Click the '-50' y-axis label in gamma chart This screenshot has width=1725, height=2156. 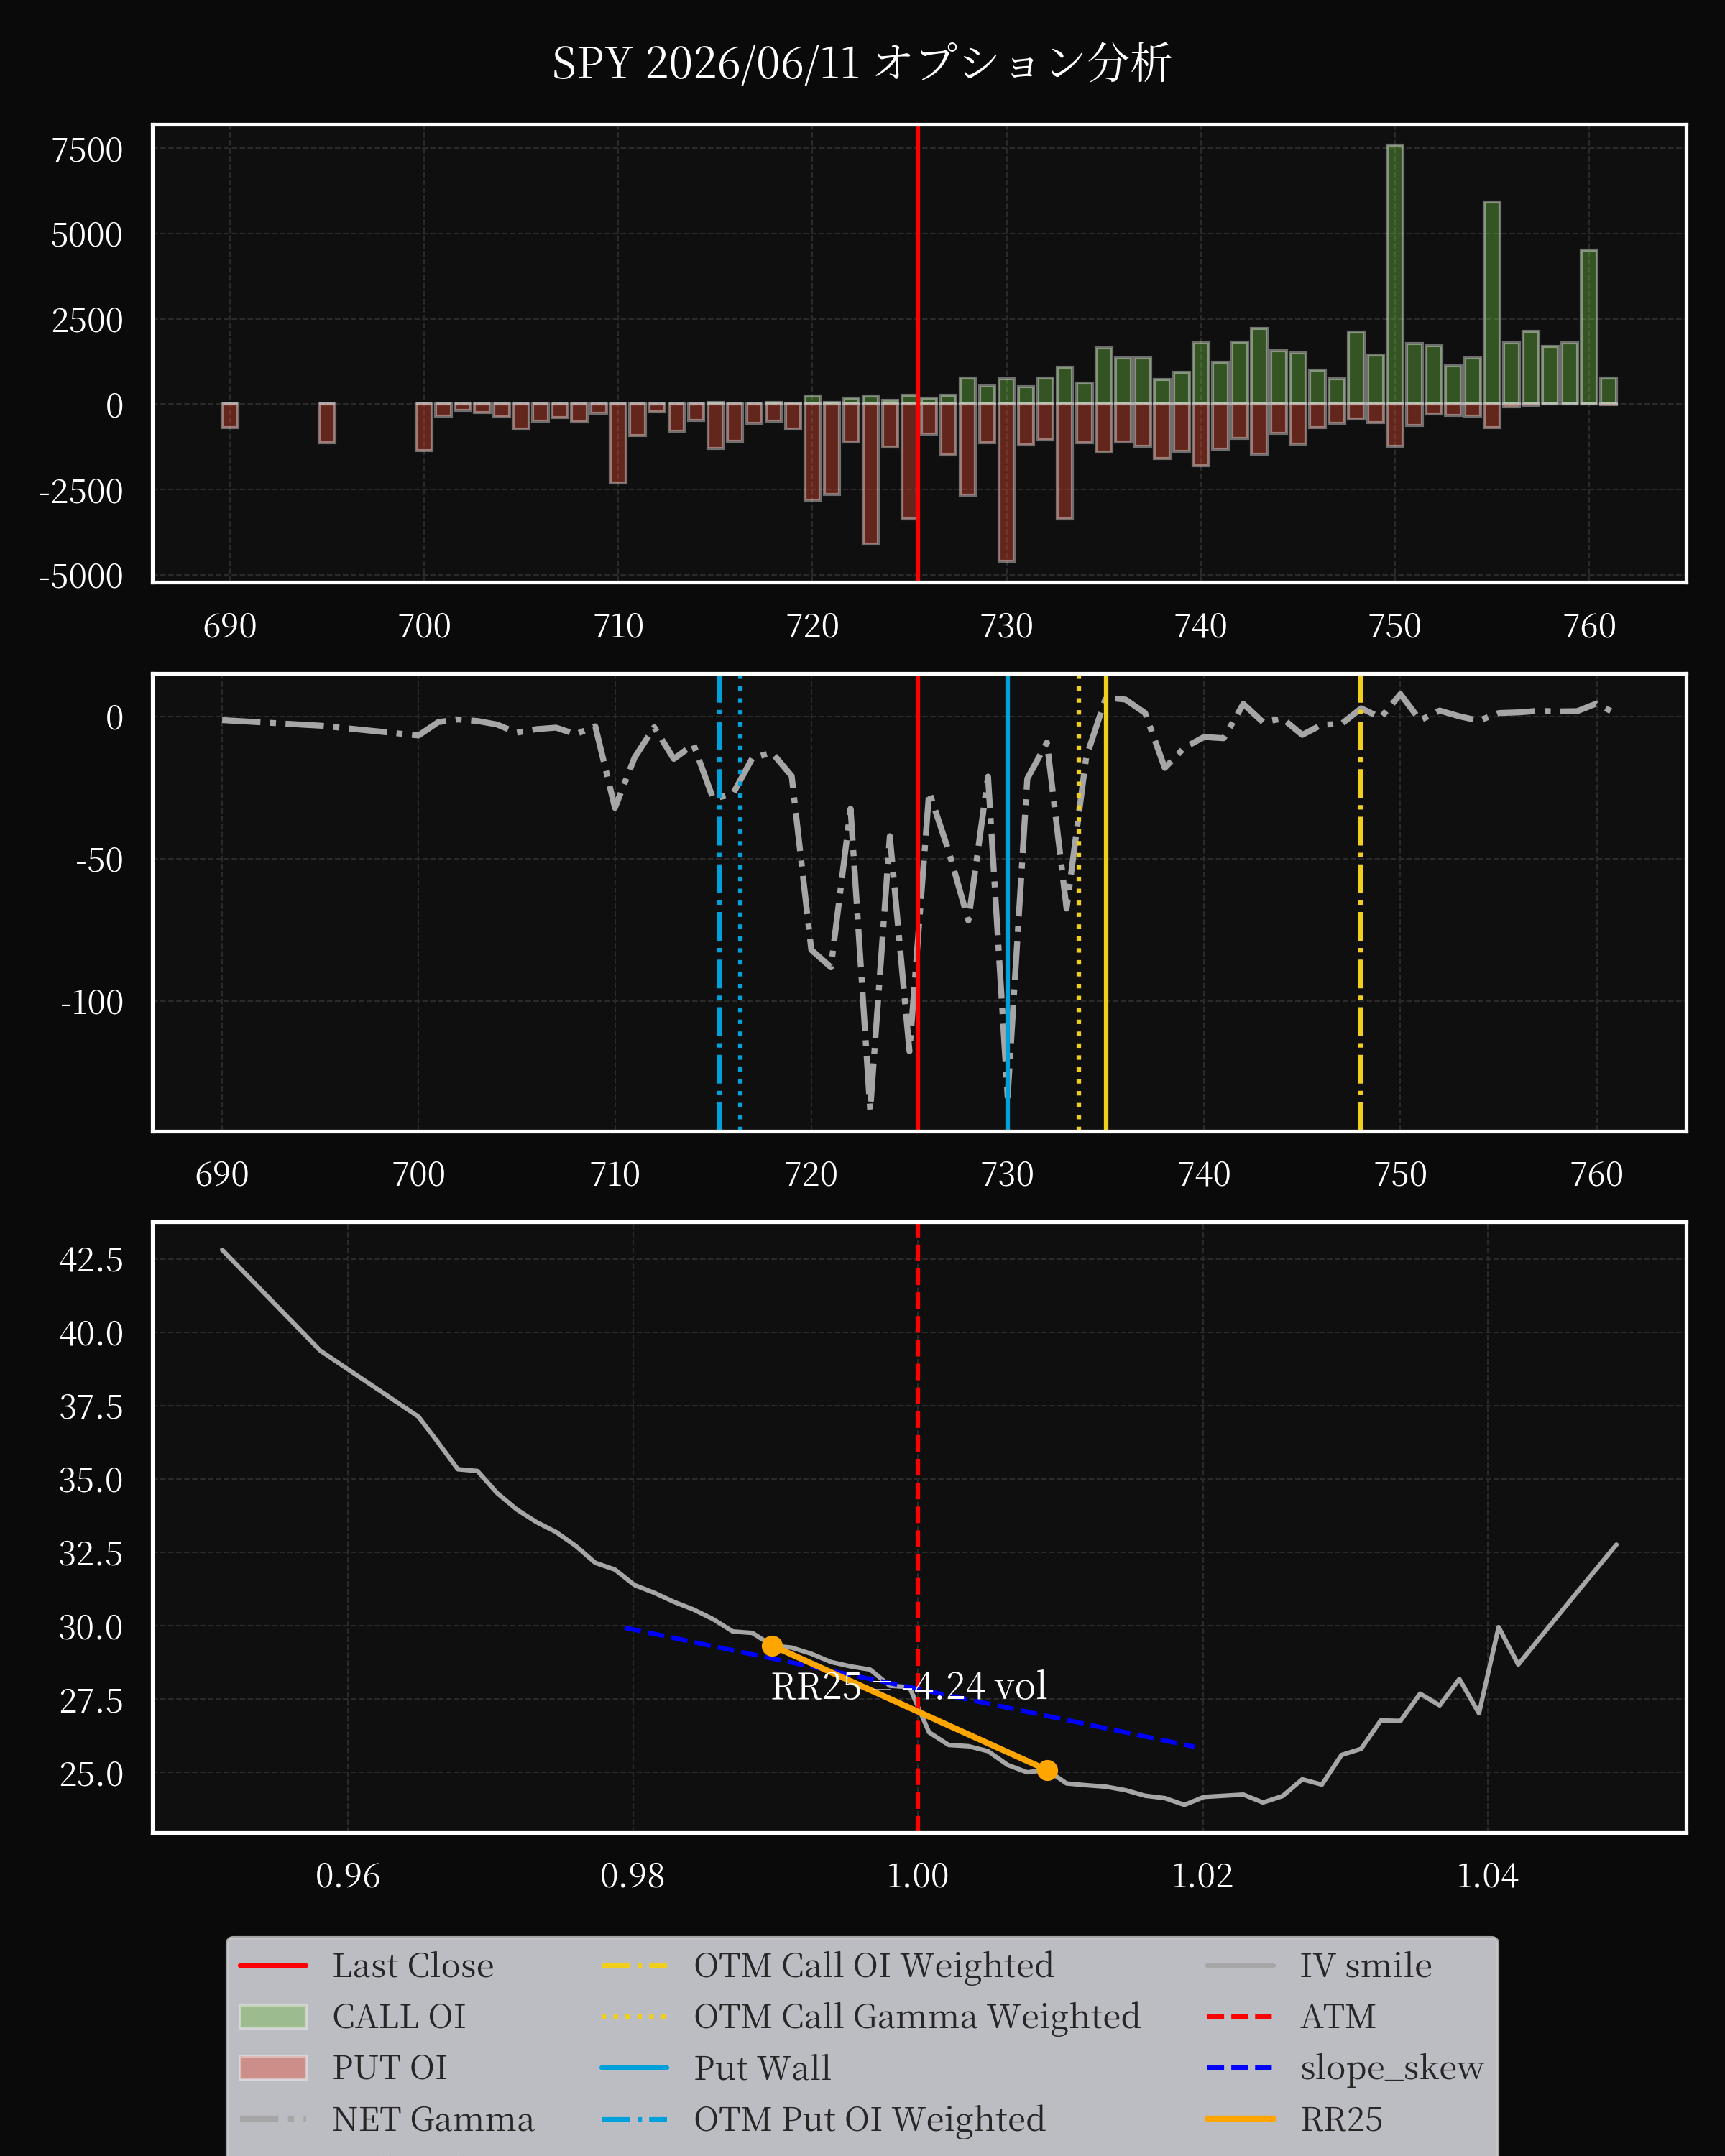(99, 860)
